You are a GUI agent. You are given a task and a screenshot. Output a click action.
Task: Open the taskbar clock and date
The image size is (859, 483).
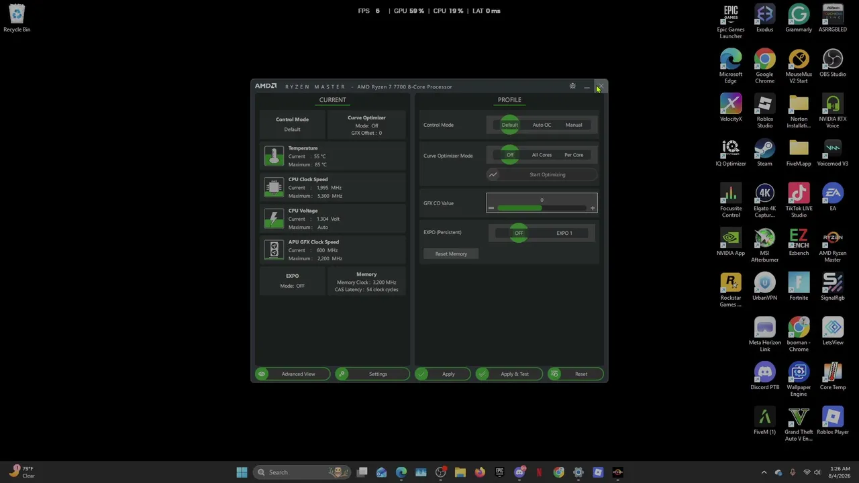pyautogui.click(x=840, y=472)
